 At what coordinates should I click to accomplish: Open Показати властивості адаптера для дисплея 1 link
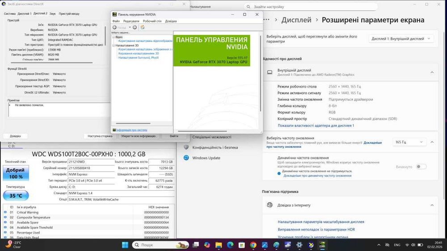pyautogui.click(x=316, y=125)
